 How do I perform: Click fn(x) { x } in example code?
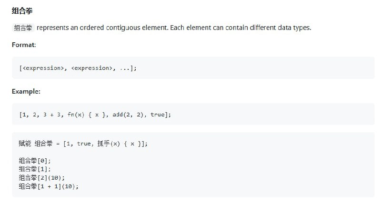click(87, 115)
